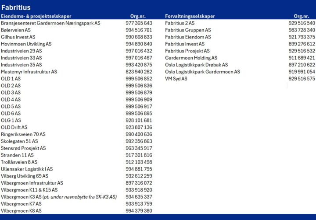This screenshot has width=316, height=220.
Task: Select org number 983 728 340
Action: point(302,30)
